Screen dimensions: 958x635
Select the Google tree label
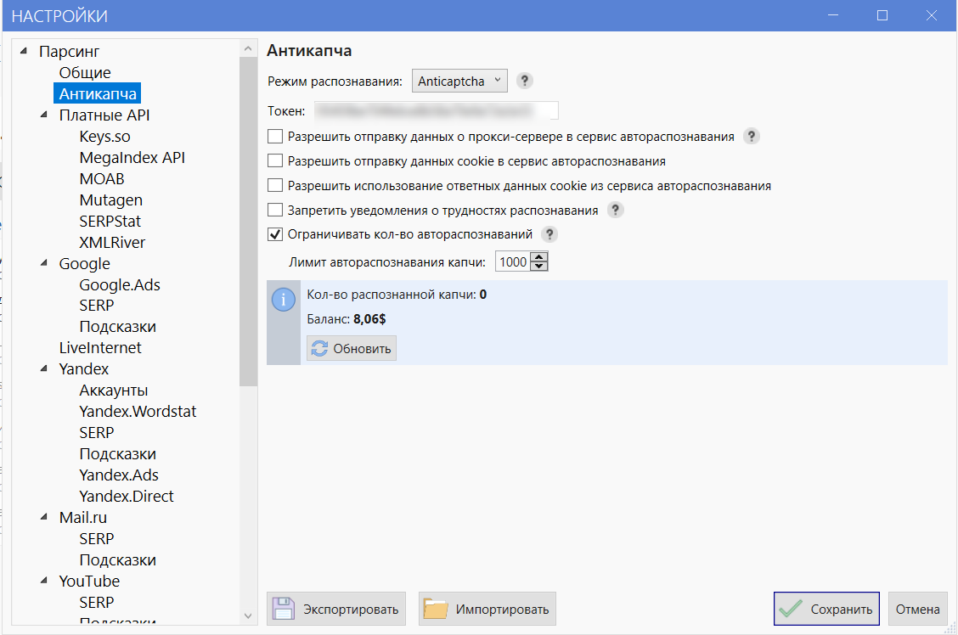point(84,263)
